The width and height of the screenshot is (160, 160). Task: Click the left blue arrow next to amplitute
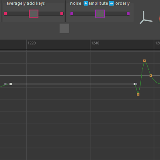pos(86,4)
